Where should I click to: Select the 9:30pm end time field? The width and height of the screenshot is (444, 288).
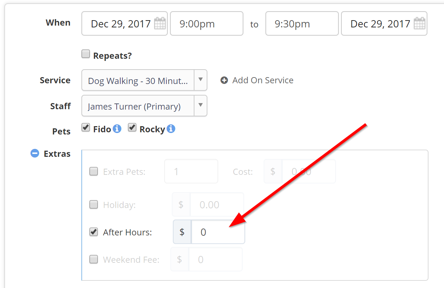[302, 23]
